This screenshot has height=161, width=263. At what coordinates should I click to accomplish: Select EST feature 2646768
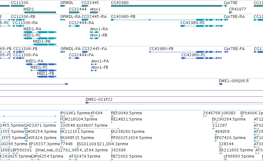[205, 116]
